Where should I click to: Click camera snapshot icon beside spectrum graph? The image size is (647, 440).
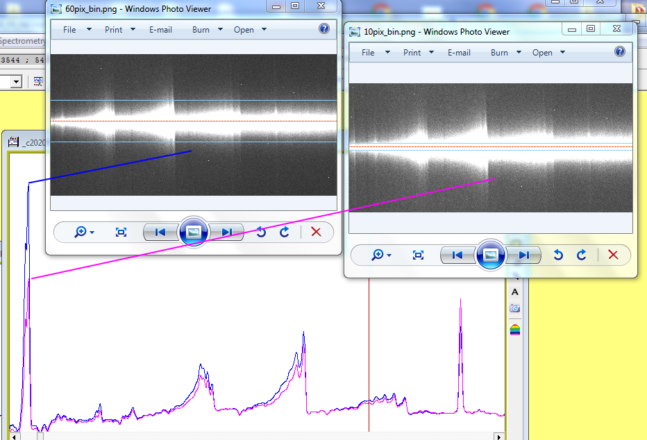tap(514, 308)
